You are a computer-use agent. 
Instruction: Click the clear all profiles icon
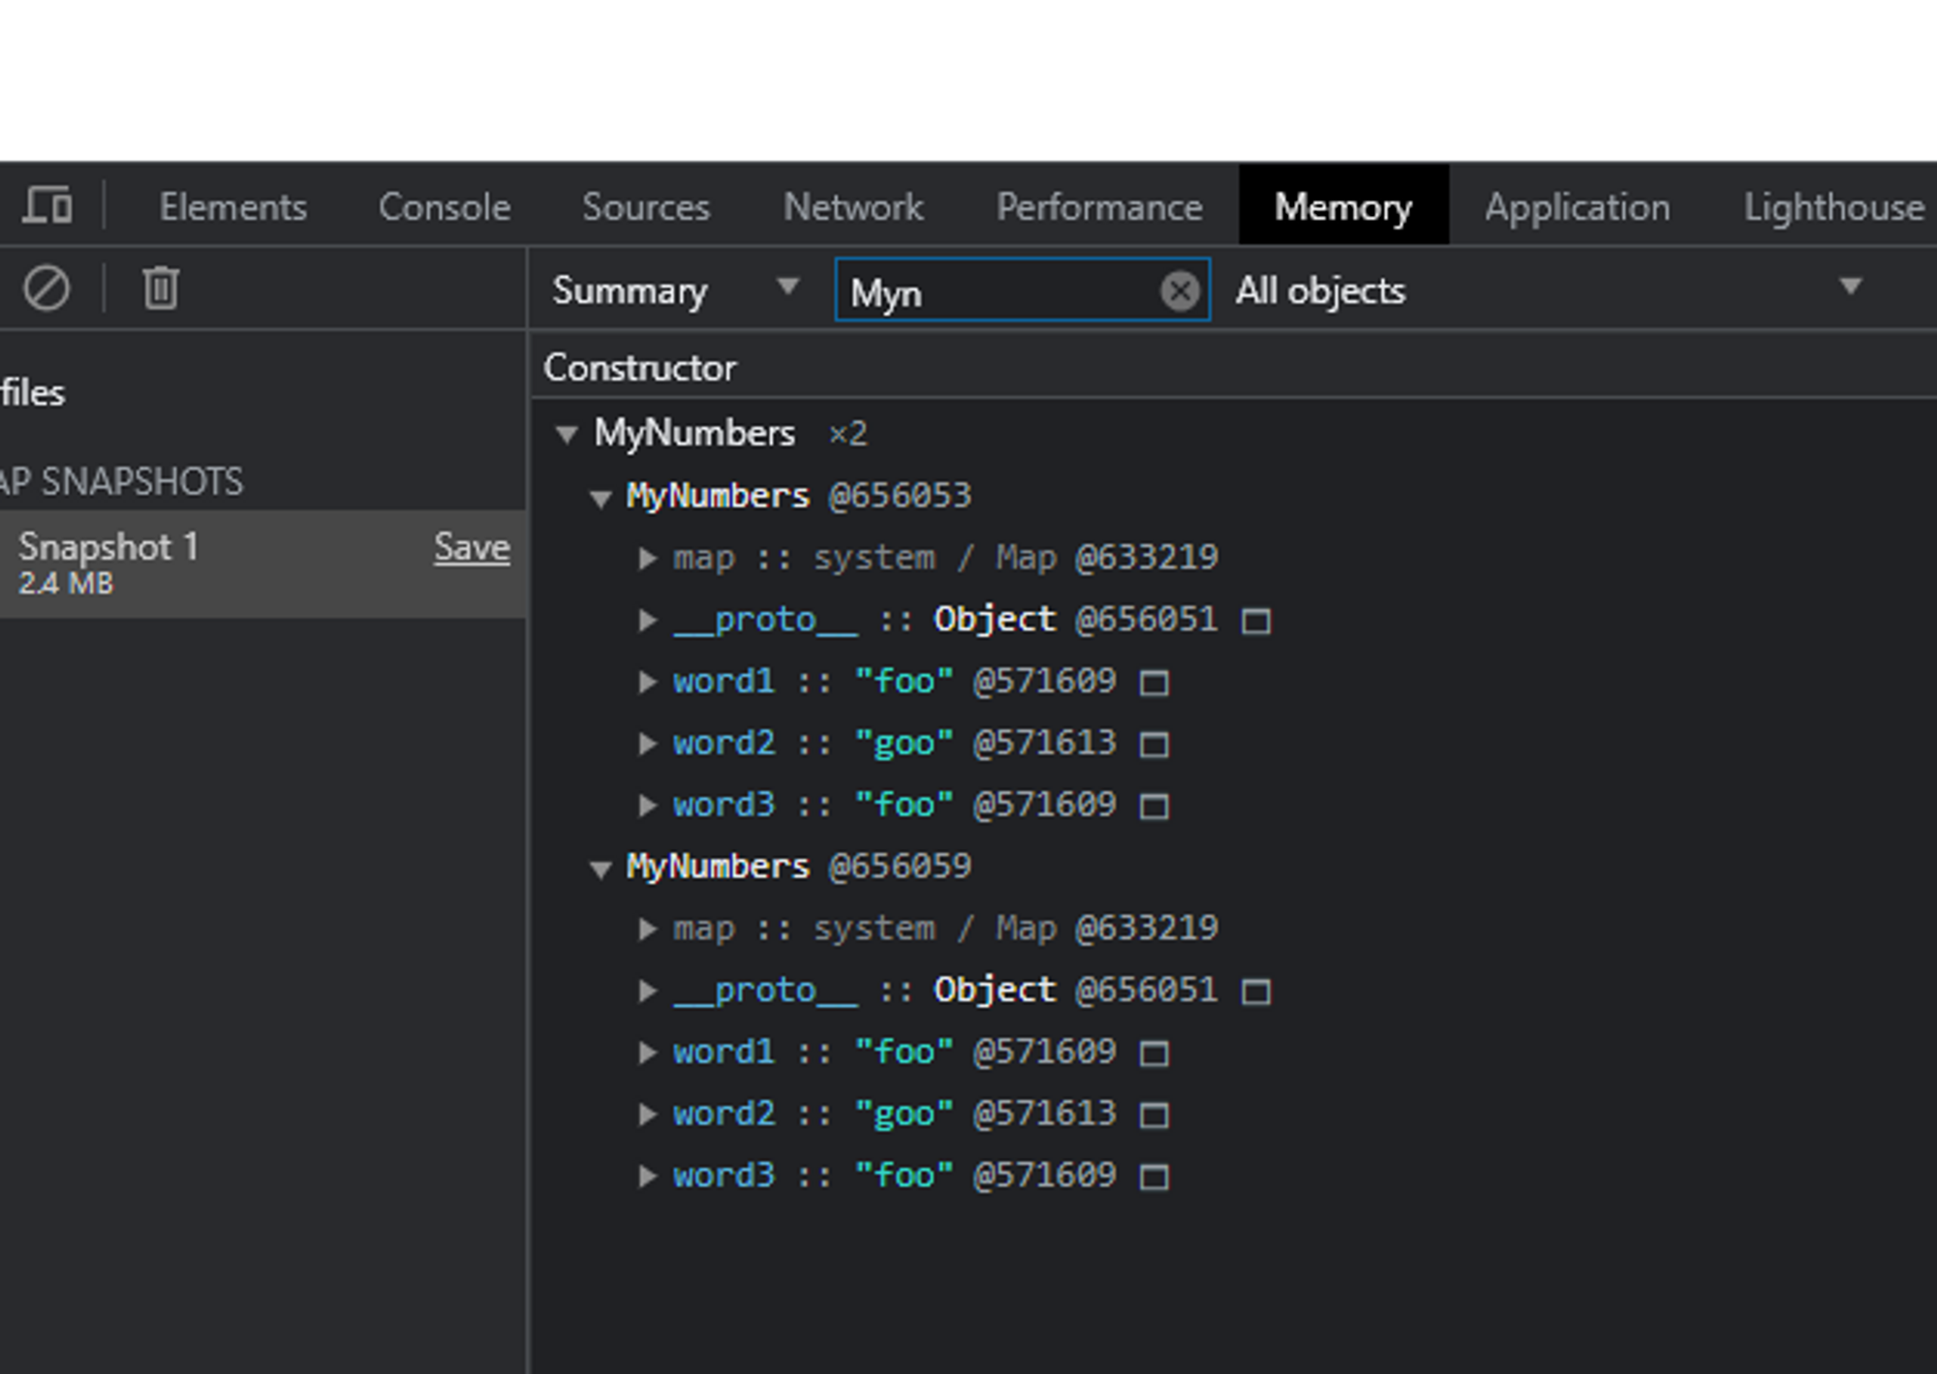[46, 289]
